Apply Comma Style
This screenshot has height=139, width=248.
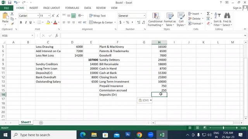(132, 22)
